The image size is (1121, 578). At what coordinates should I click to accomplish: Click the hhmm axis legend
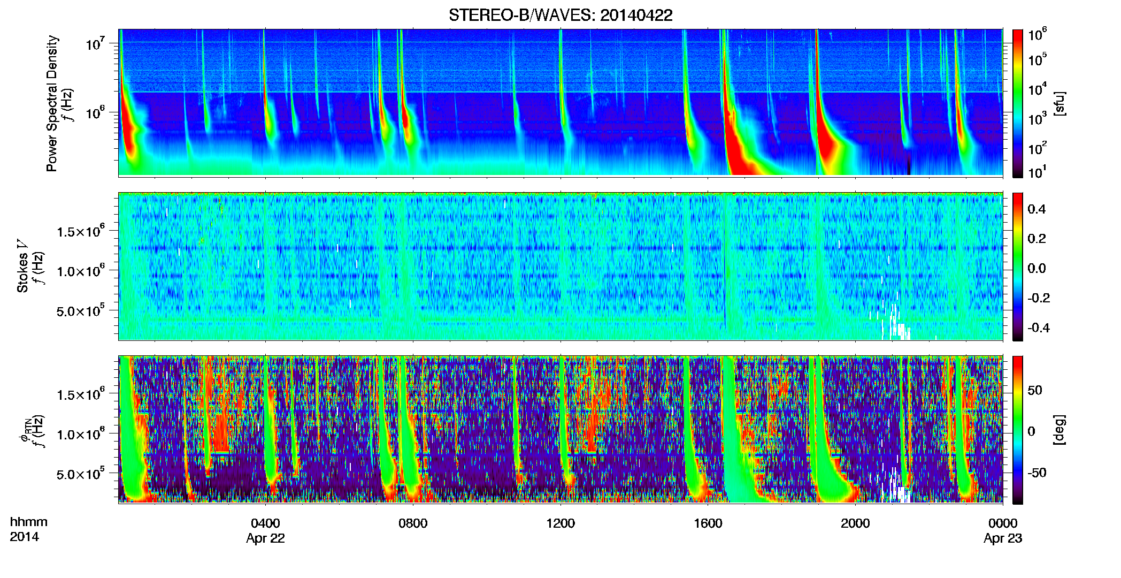29,522
